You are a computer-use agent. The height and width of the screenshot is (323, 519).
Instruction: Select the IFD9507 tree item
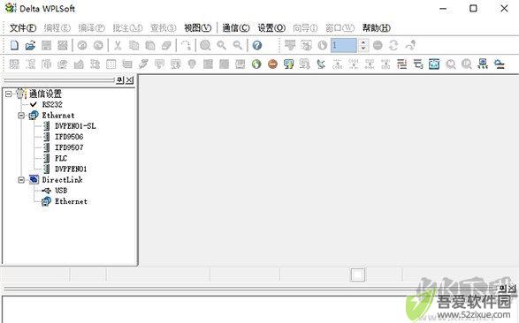(69, 147)
